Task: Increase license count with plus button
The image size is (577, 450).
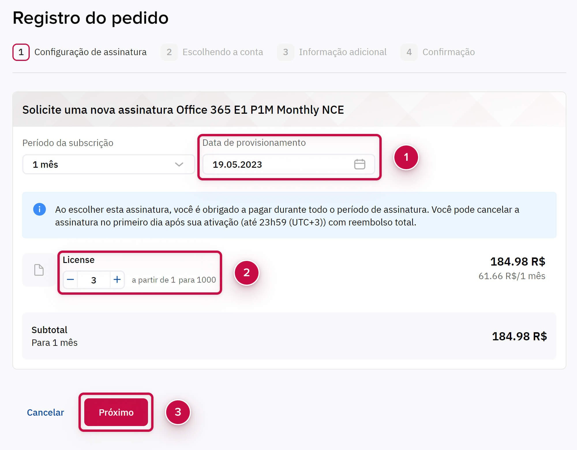Action: 117,279
